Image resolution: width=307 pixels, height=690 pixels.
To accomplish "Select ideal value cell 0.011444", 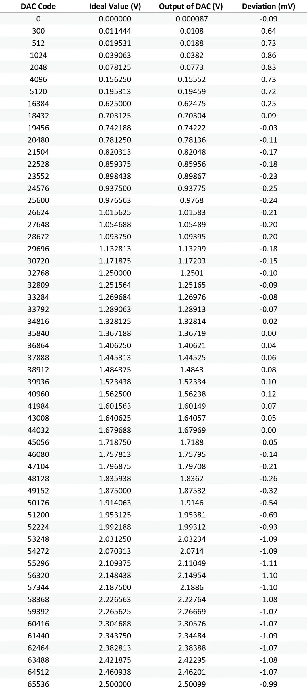I will click(115, 31).
